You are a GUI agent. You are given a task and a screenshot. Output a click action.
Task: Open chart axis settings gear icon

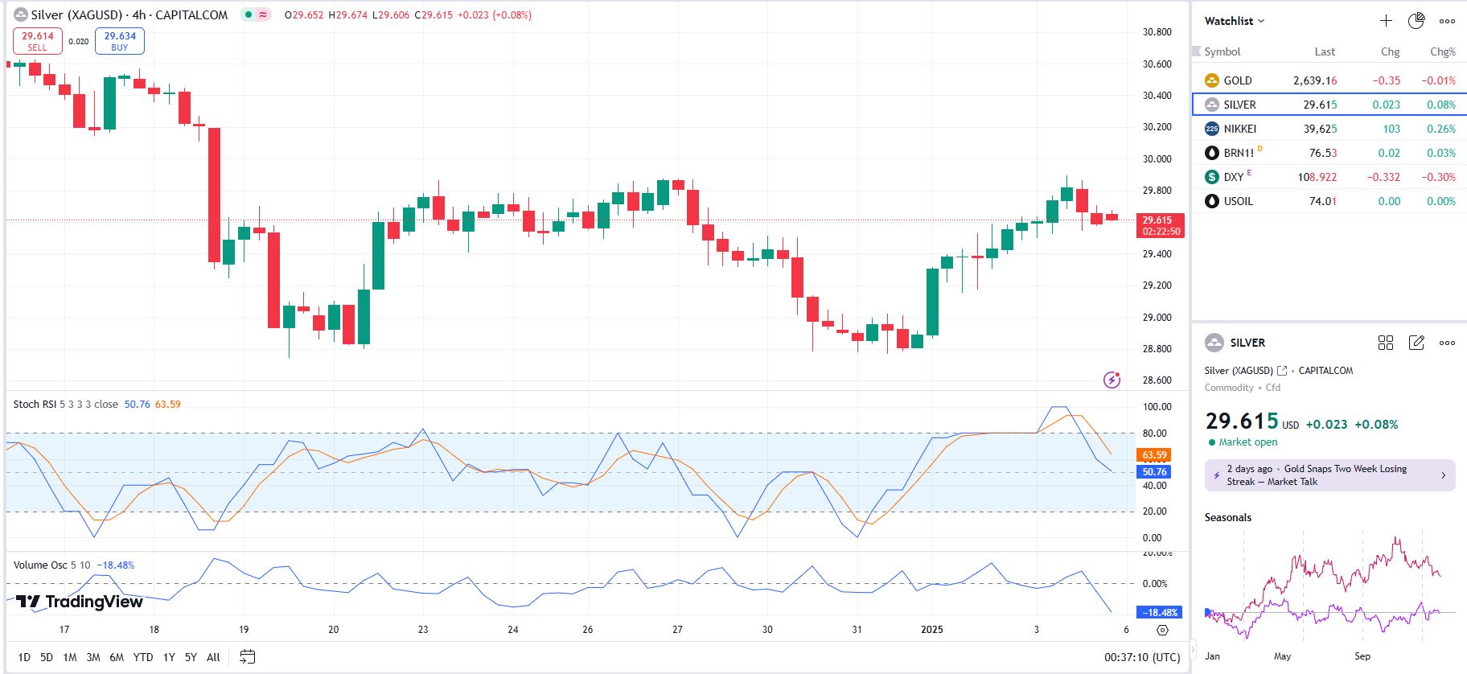point(1161,630)
